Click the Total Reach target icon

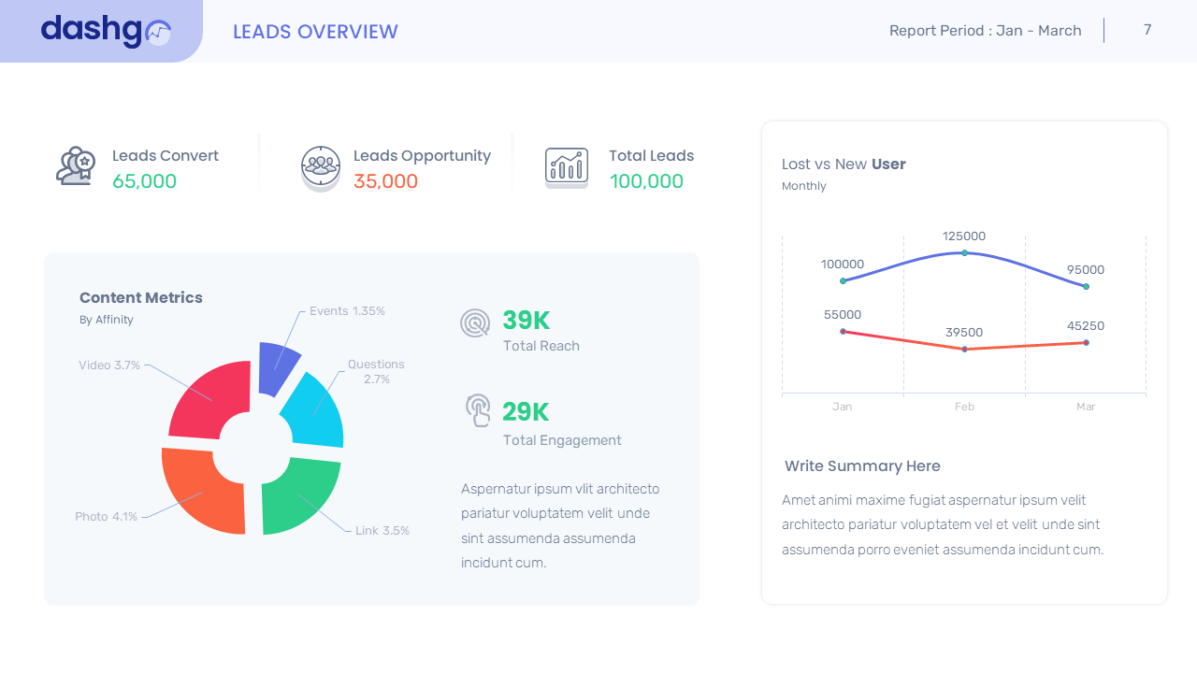pyautogui.click(x=474, y=322)
